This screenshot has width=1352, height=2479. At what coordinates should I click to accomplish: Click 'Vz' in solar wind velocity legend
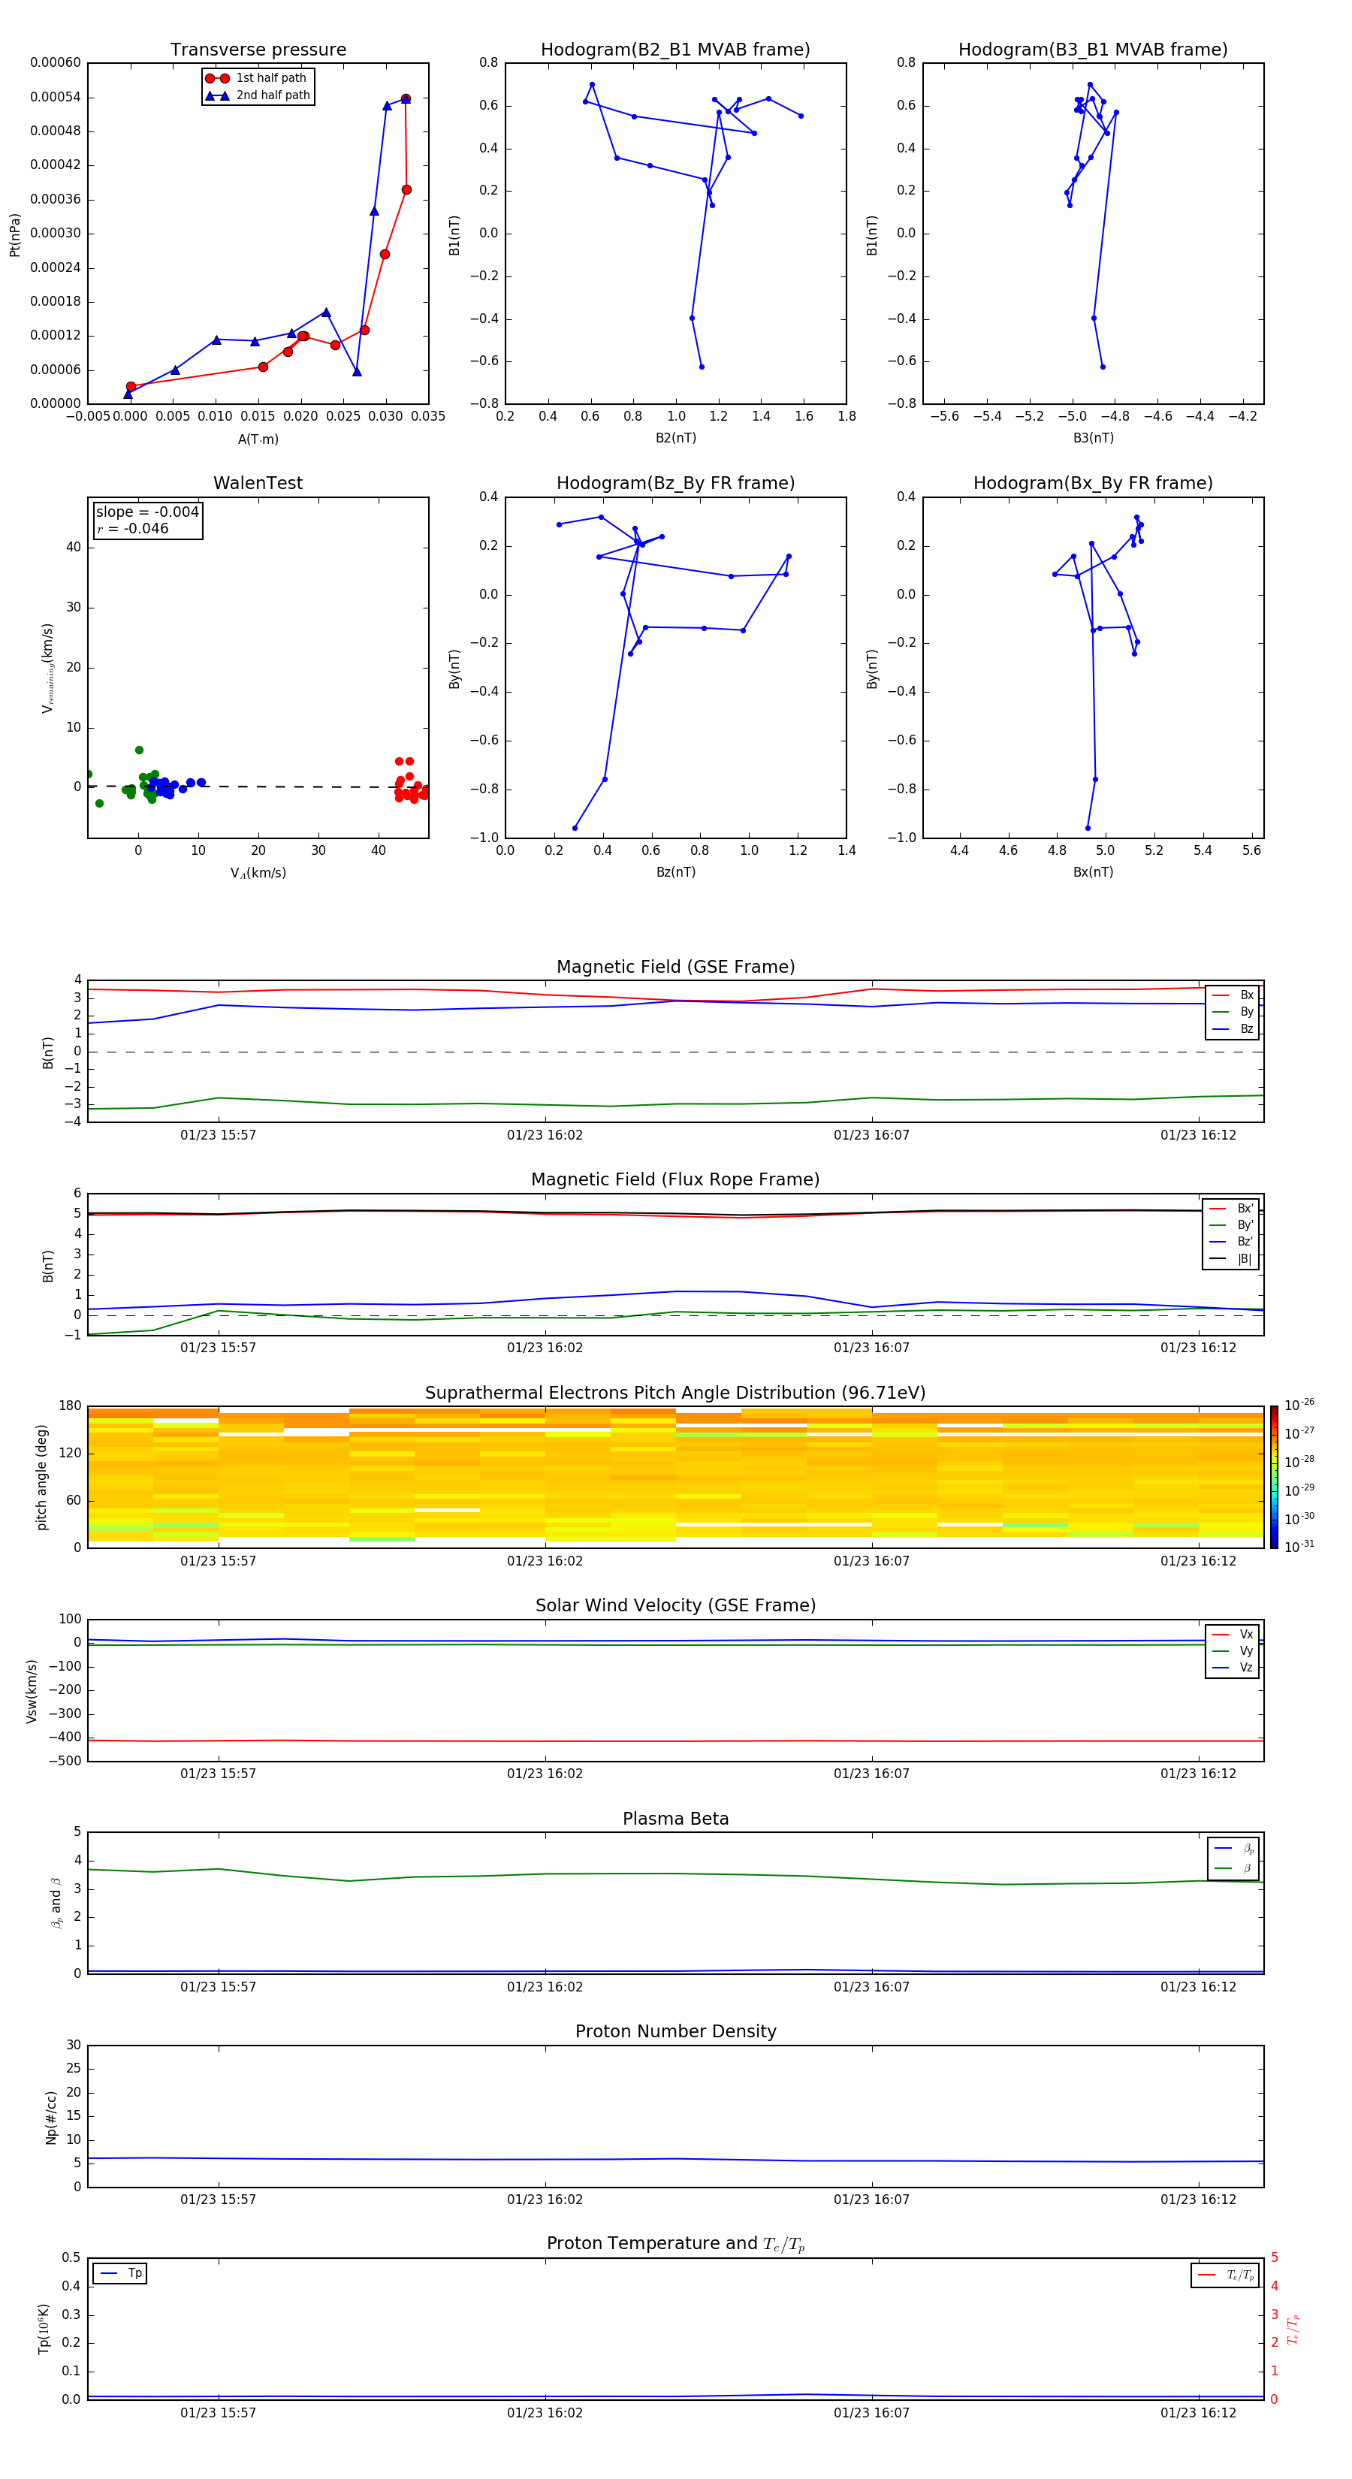1246,1668
